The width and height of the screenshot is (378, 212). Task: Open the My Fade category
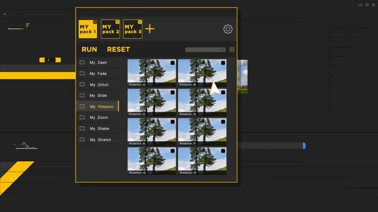pyautogui.click(x=98, y=74)
